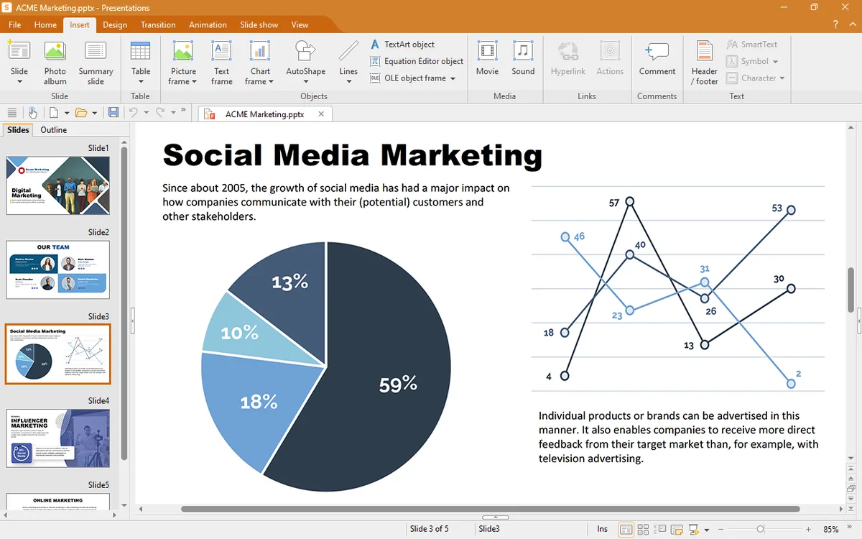Viewport: 862px width, 539px height.
Task: Switch to slide sorter view in status bar
Action: pos(644,530)
